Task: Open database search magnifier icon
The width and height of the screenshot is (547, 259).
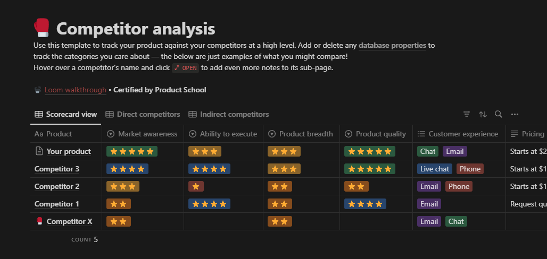Action: 499,114
